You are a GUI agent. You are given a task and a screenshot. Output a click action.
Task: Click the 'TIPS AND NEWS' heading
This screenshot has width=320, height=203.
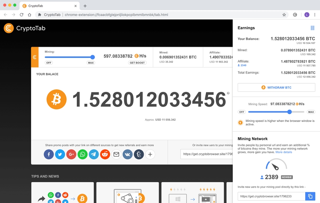pyautogui.click(x=45, y=176)
